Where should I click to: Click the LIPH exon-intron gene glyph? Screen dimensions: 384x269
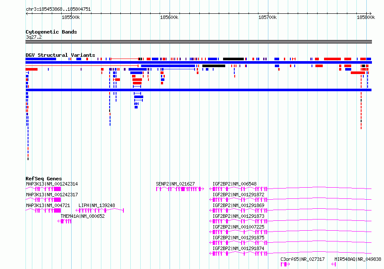point(100,210)
